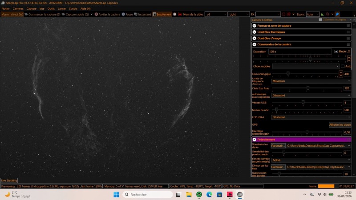Open File Explorer from the taskbar
356x200 pixels.
click(189, 195)
